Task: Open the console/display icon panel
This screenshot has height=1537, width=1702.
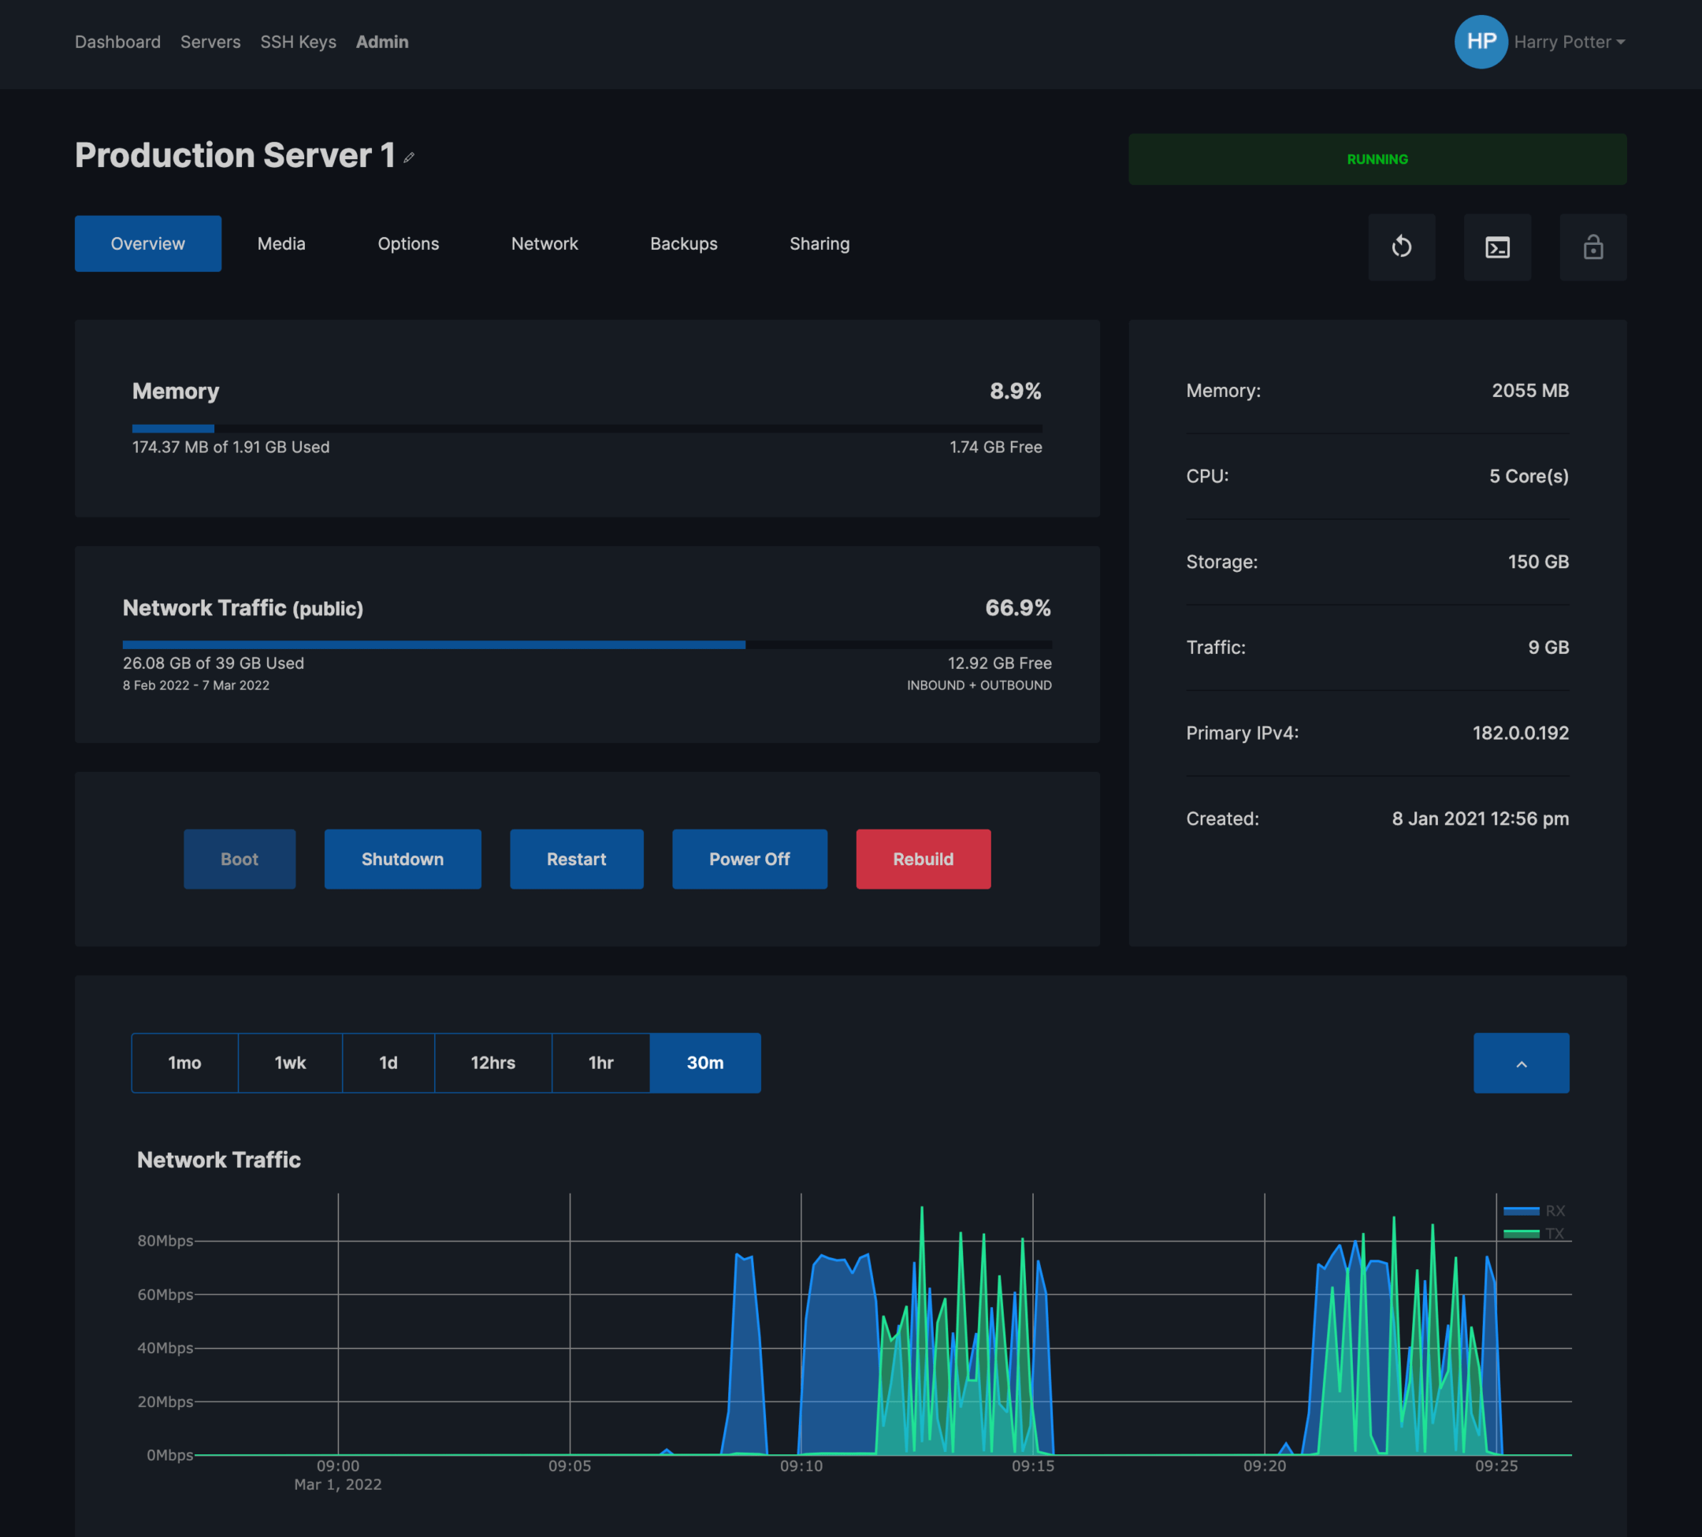Action: 1497,247
